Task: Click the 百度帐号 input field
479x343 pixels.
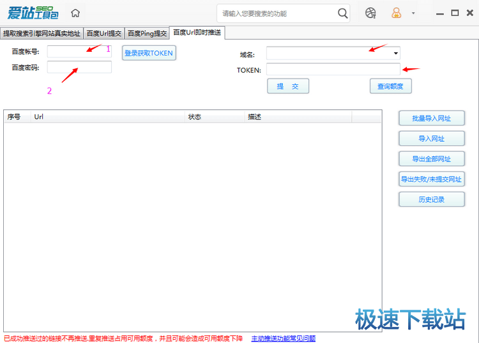Action: coord(79,52)
